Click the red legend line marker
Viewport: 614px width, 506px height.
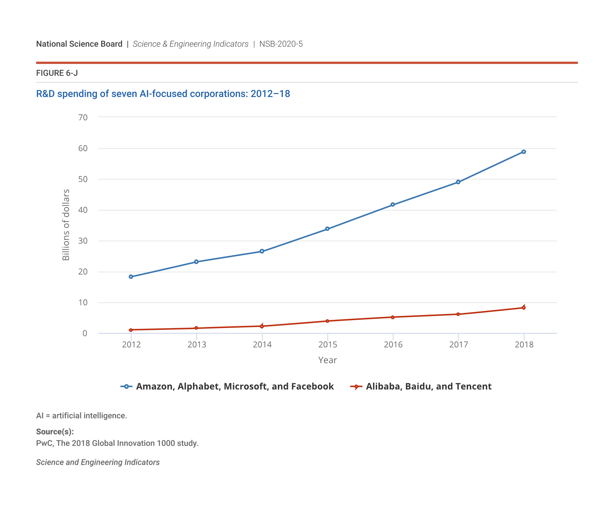tap(356, 387)
